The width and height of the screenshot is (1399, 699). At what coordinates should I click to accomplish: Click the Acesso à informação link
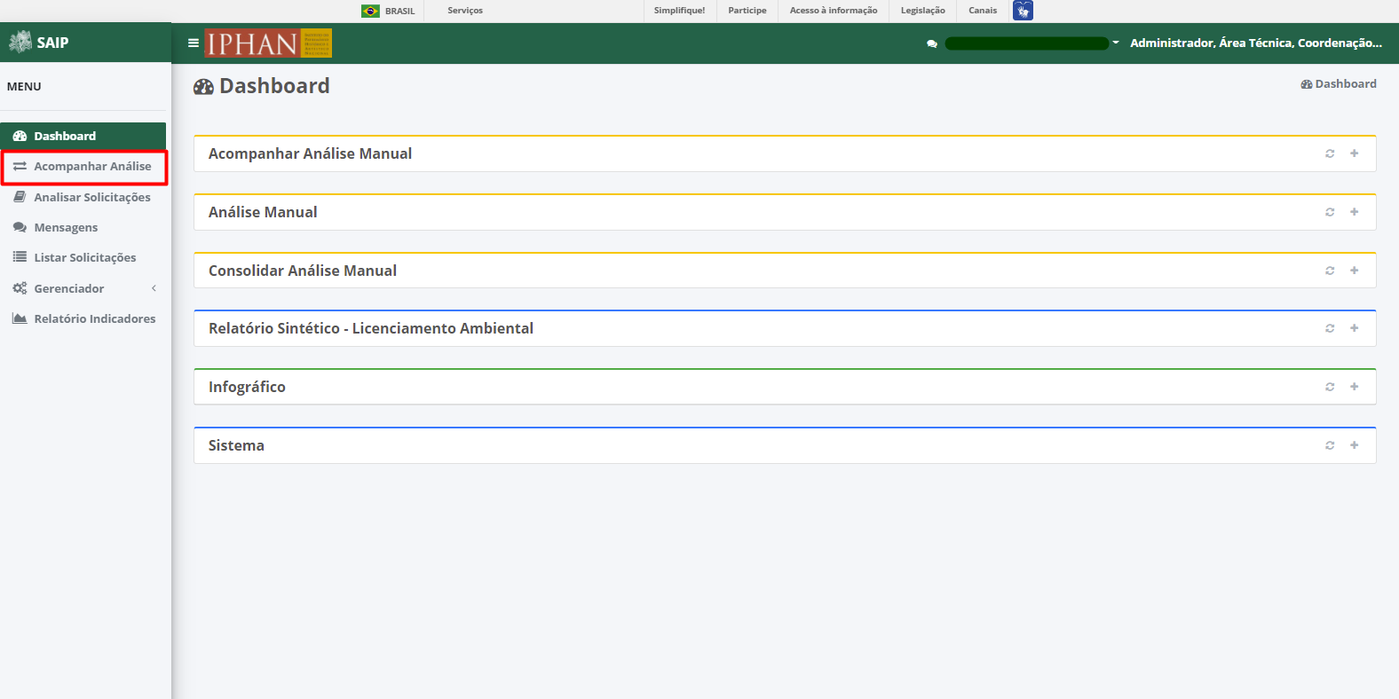tap(834, 11)
